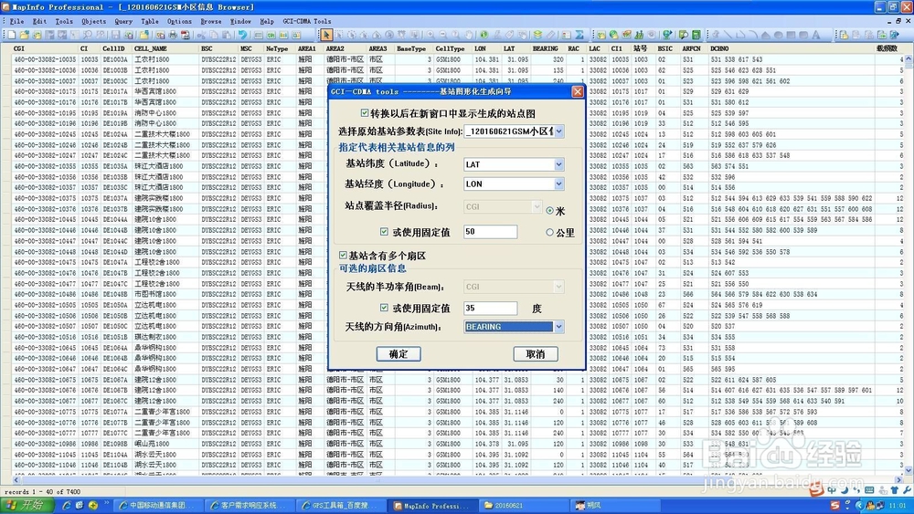The image size is (914, 514).
Task: Open the Tools menu
Action: coord(64,21)
